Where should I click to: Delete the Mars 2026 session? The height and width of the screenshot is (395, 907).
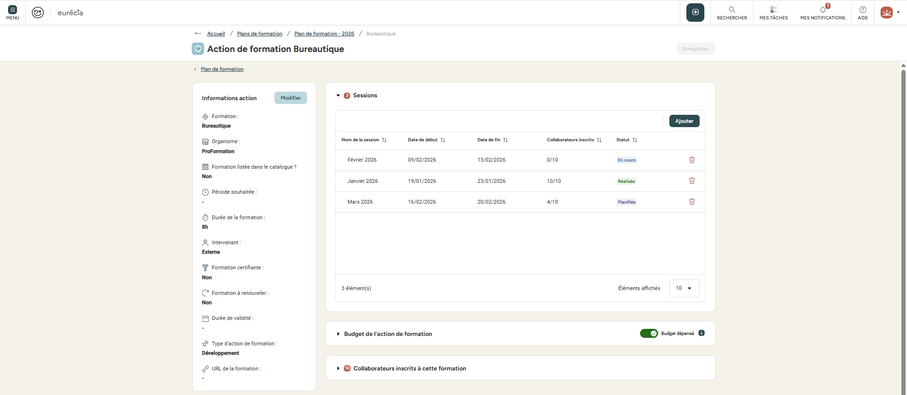click(x=692, y=202)
